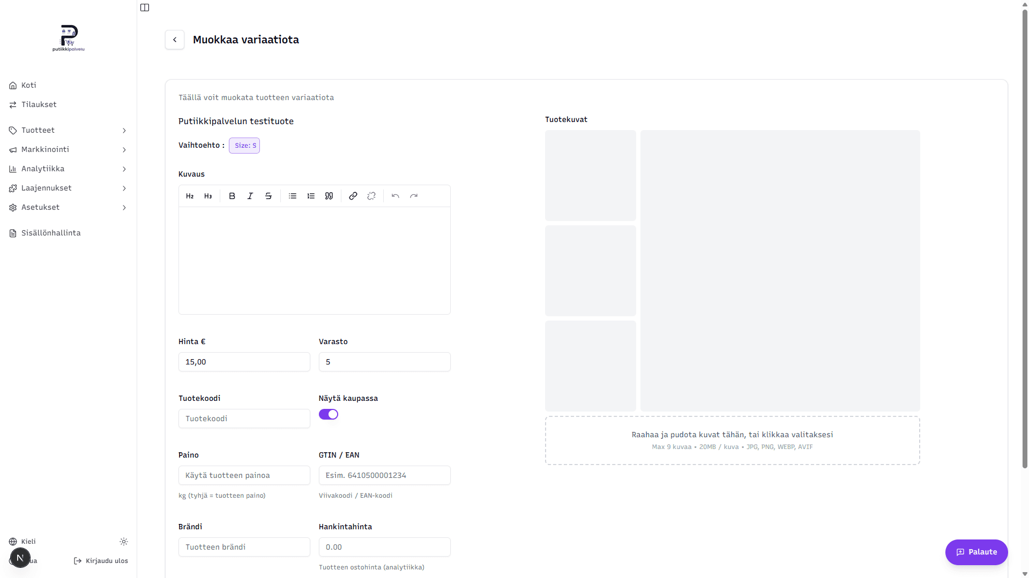Focus the Kuvaus description text area

pyautogui.click(x=315, y=261)
